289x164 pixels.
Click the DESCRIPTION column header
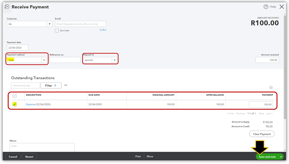pyautogui.click(x=34, y=95)
